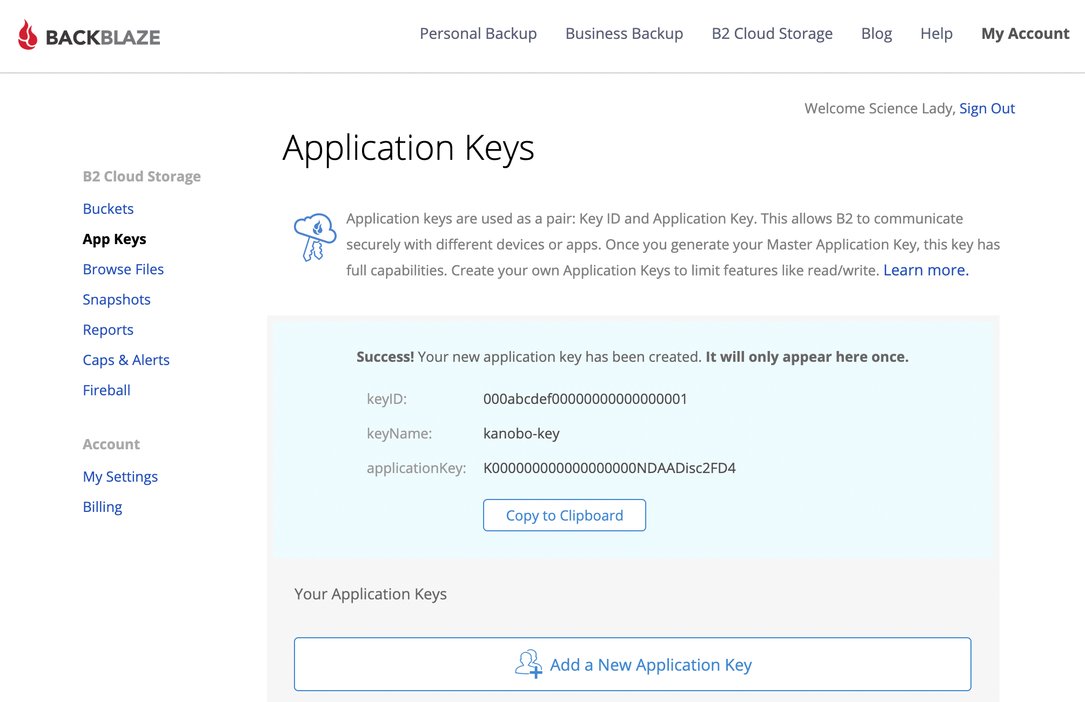Browse Files in B2 Cloud Storage
1085x702 pixels.
123,269
